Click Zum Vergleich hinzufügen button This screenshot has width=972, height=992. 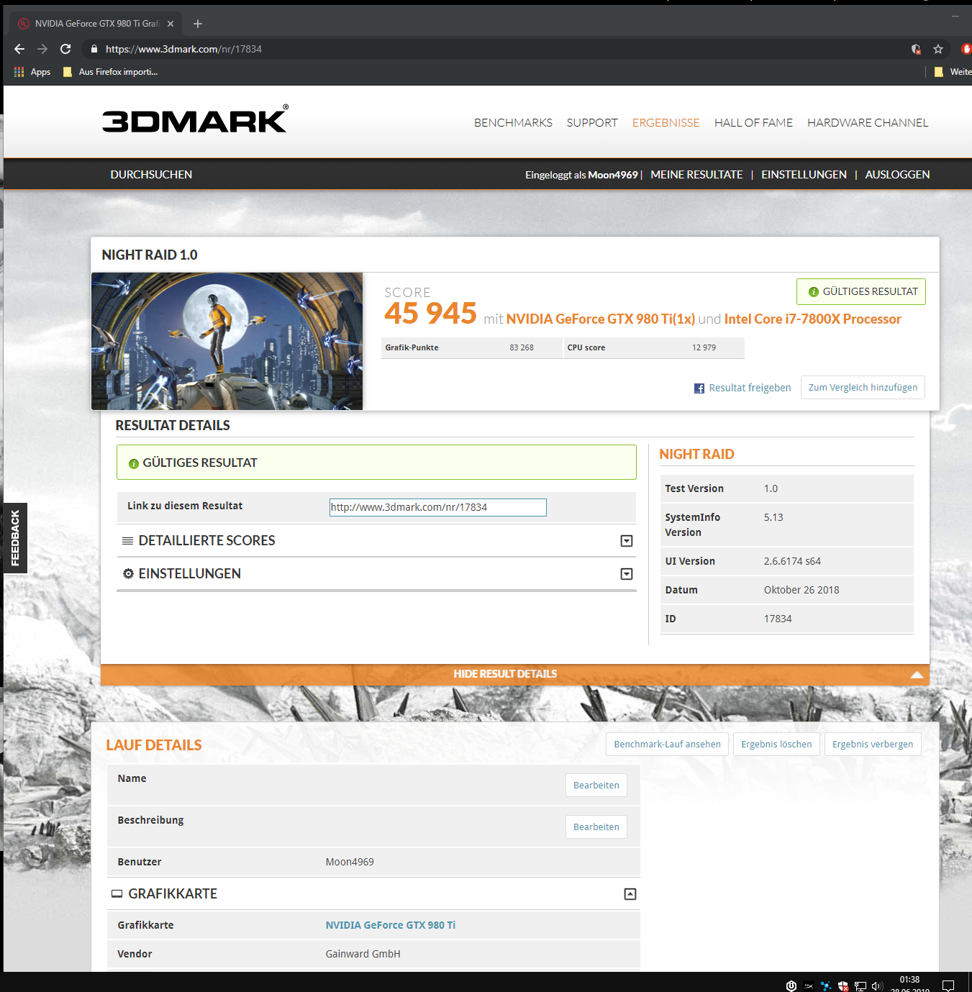click(863, 387)
